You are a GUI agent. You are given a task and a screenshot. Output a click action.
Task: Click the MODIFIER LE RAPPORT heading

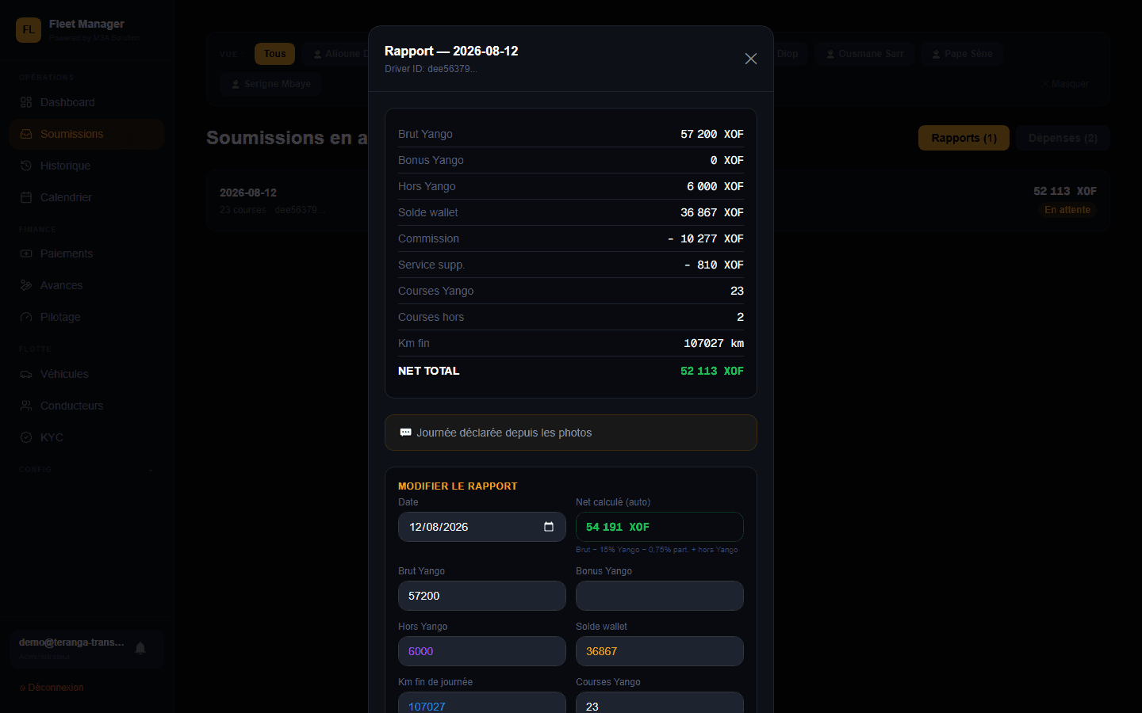[458, 486]
